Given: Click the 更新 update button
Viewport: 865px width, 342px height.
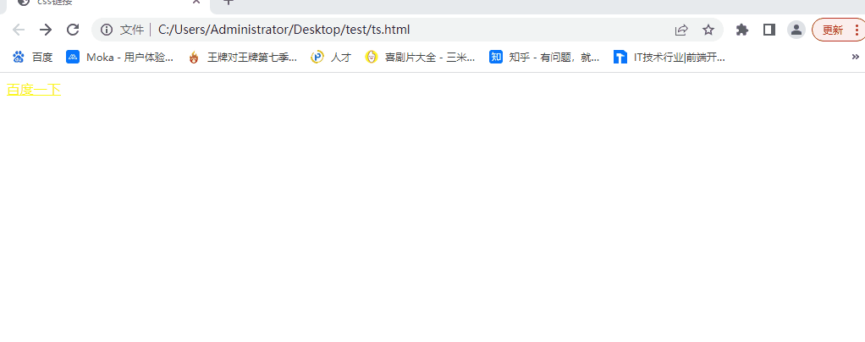Looking at the screenshot, I should pos(833,30).
